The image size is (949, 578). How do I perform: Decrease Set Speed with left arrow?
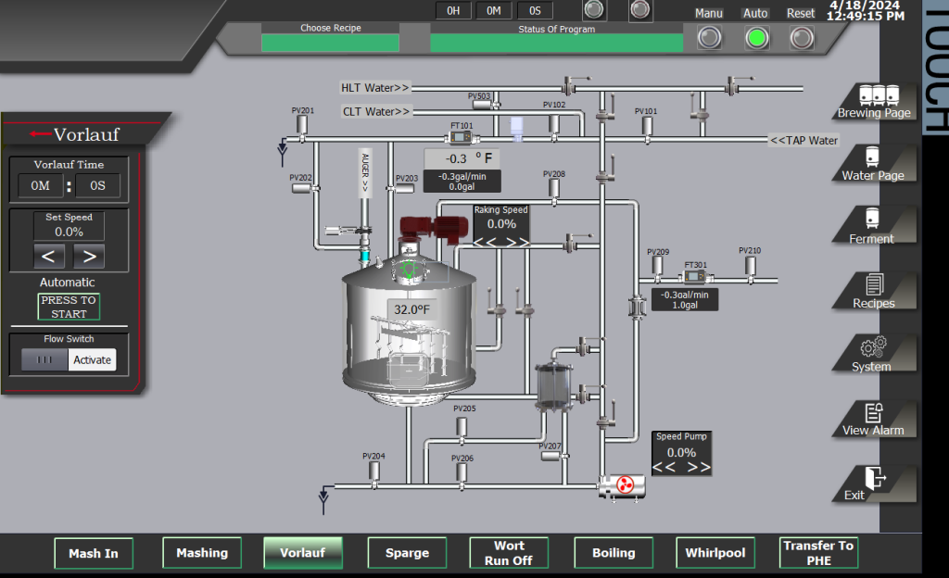[x=50, y=257]
